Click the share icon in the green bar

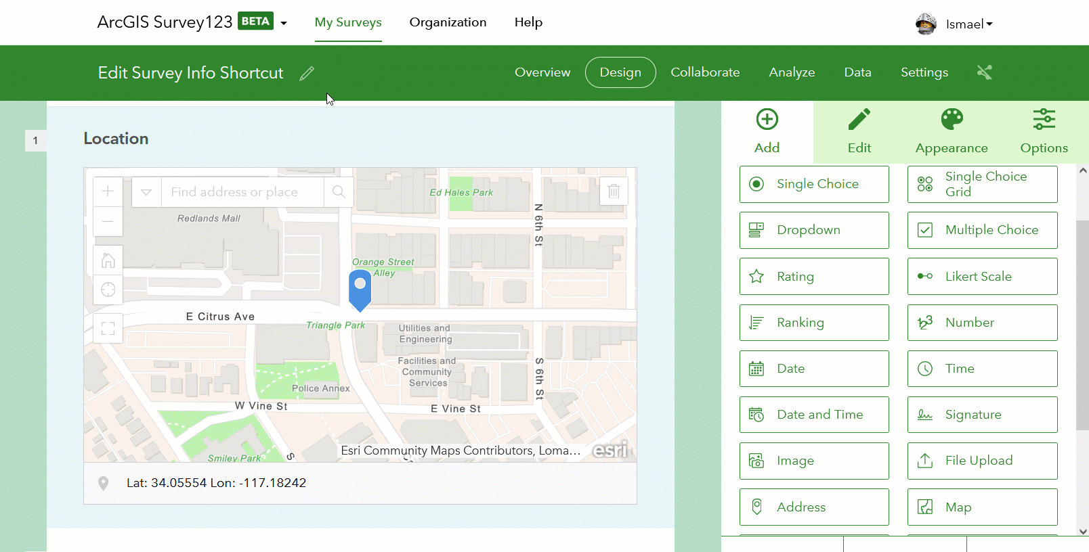985,72
